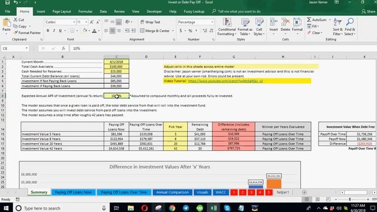Image resolution: width=377 pixels, height=212 pixels.
Task: Click the New Sheet plus button
Action: pyautogui.click(x=304, y=193)
